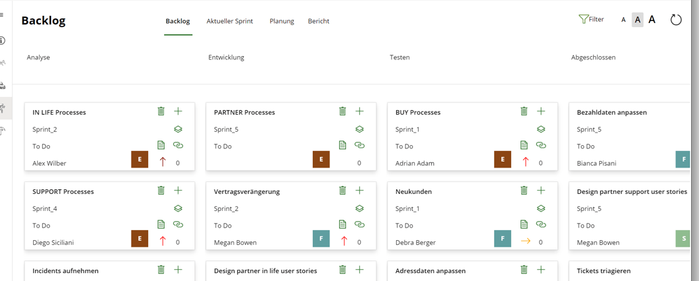
Task: Click link icon on Vertragsverängerung card
Action: pyautogui.click(x=360, y=224)
